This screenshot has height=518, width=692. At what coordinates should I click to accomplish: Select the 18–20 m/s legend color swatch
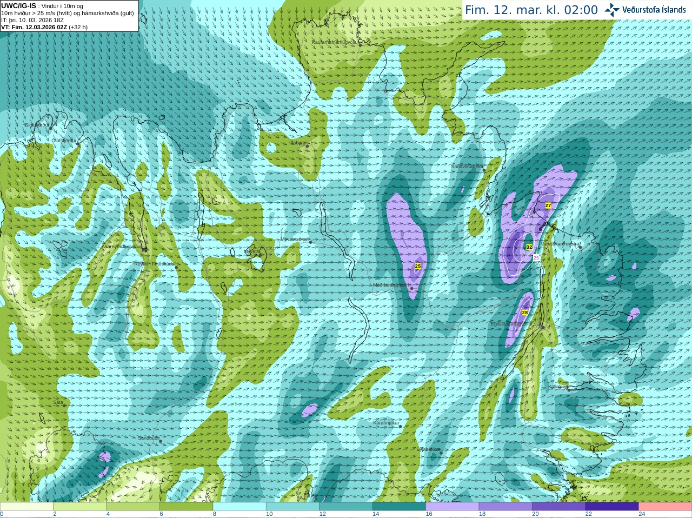click(505, 507)
